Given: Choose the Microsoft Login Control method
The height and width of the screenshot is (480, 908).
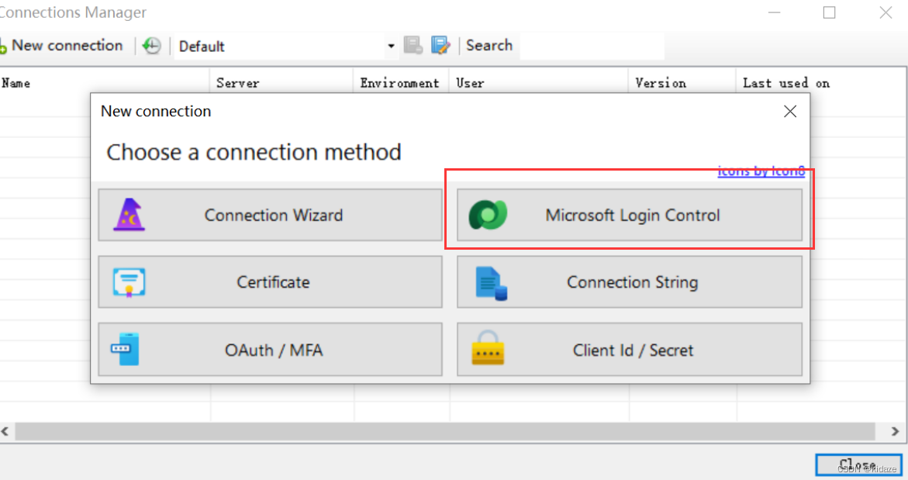Looking at the screenshot, I should click(x=630, y=215).
